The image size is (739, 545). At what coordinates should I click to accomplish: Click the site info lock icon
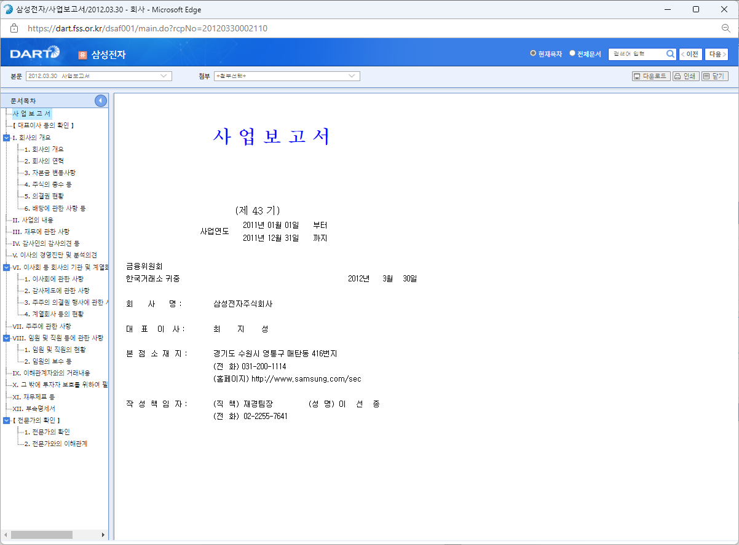(14, 28)
